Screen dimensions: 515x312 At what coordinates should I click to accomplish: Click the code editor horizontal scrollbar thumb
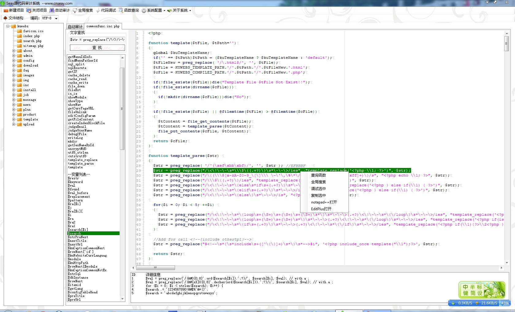pyautogui.click(x=155, y=268)
